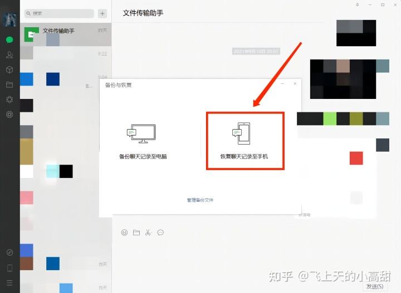This screenshot has width=401, height=293.
Task: Click the send-file folder icon in the chat toolbar
Action: pyautogui.click(x=136, y=232)
